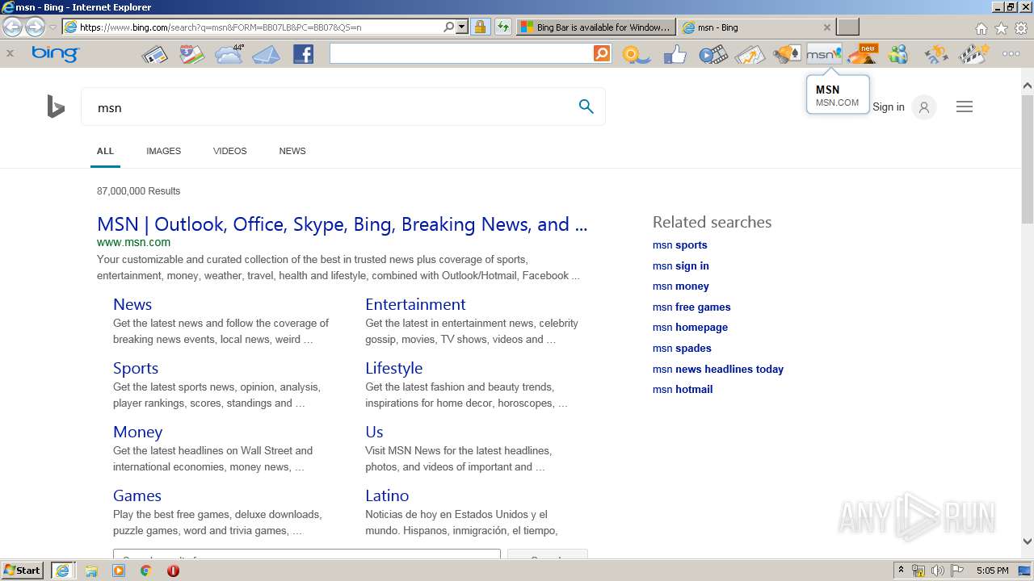Viewport: 1034px width, 581px height.
Task: Open the Entertainment sublink
Action: 415,304
